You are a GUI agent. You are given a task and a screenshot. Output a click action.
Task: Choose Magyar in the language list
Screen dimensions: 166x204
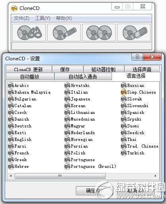coord(78,126)
